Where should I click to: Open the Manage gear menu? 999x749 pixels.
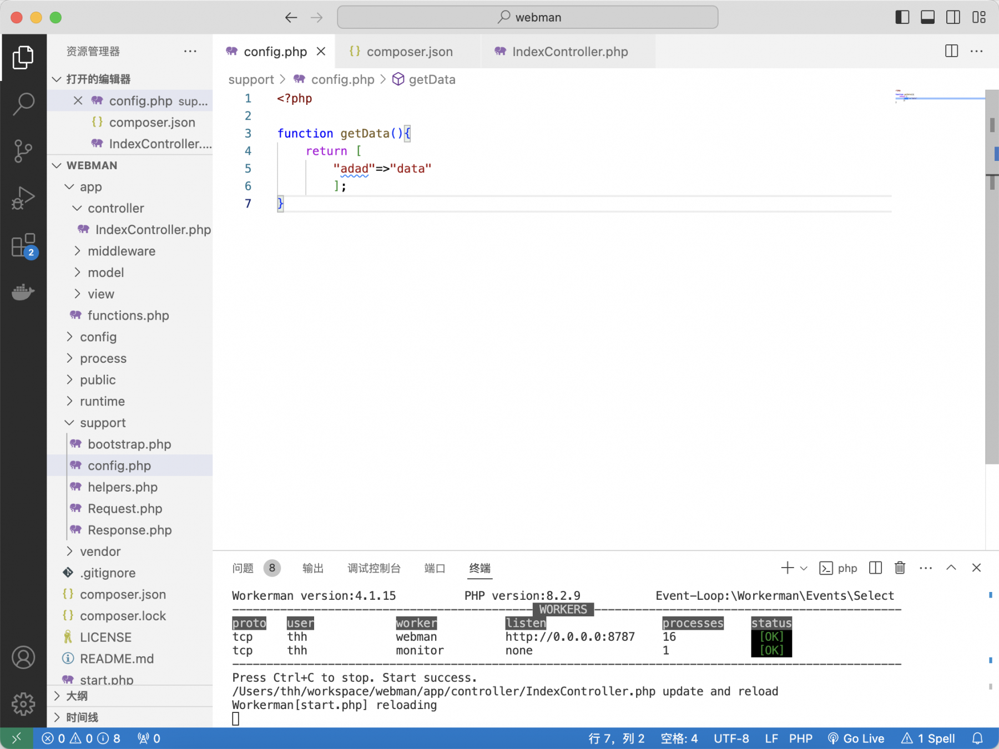click(x=23, y=704)
